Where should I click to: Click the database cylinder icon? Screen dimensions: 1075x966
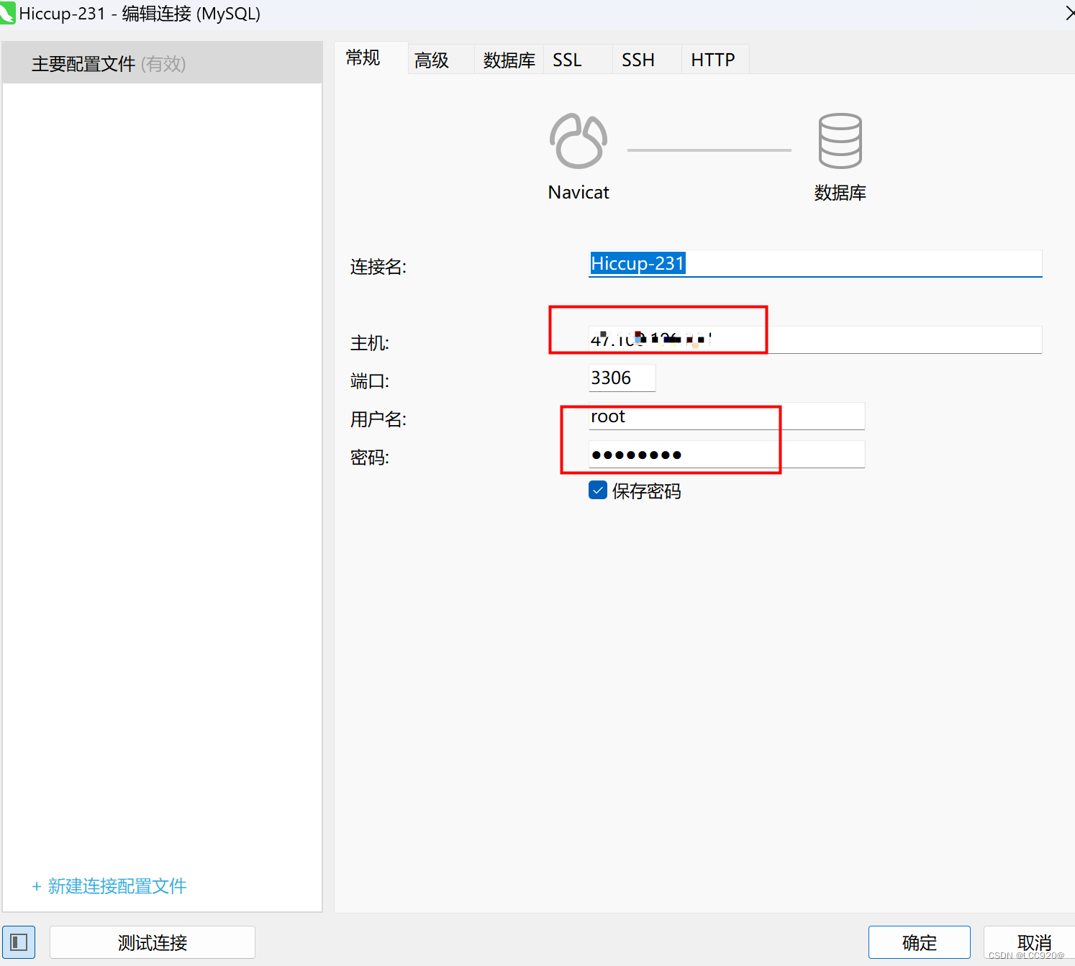tap(839, 140)
